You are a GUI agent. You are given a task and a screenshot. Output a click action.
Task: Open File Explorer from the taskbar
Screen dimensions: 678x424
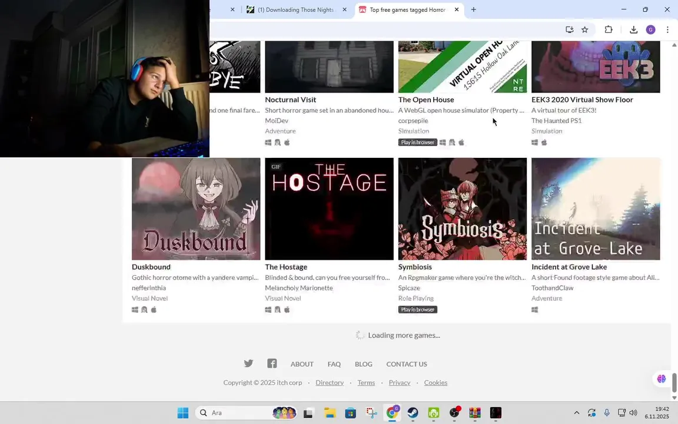[x=330, y=413]
